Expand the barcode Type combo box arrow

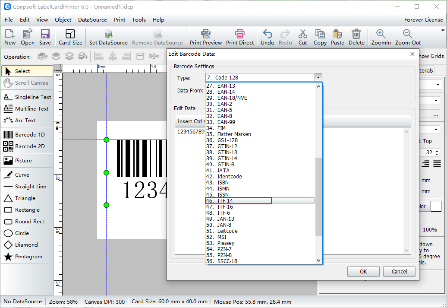[x=318, y=78]
